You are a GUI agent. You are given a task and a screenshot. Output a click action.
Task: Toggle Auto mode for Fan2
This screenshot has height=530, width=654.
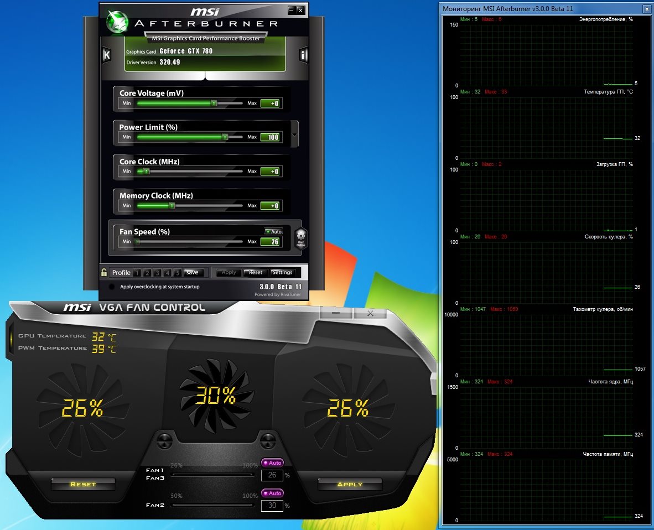coord(272,493)
